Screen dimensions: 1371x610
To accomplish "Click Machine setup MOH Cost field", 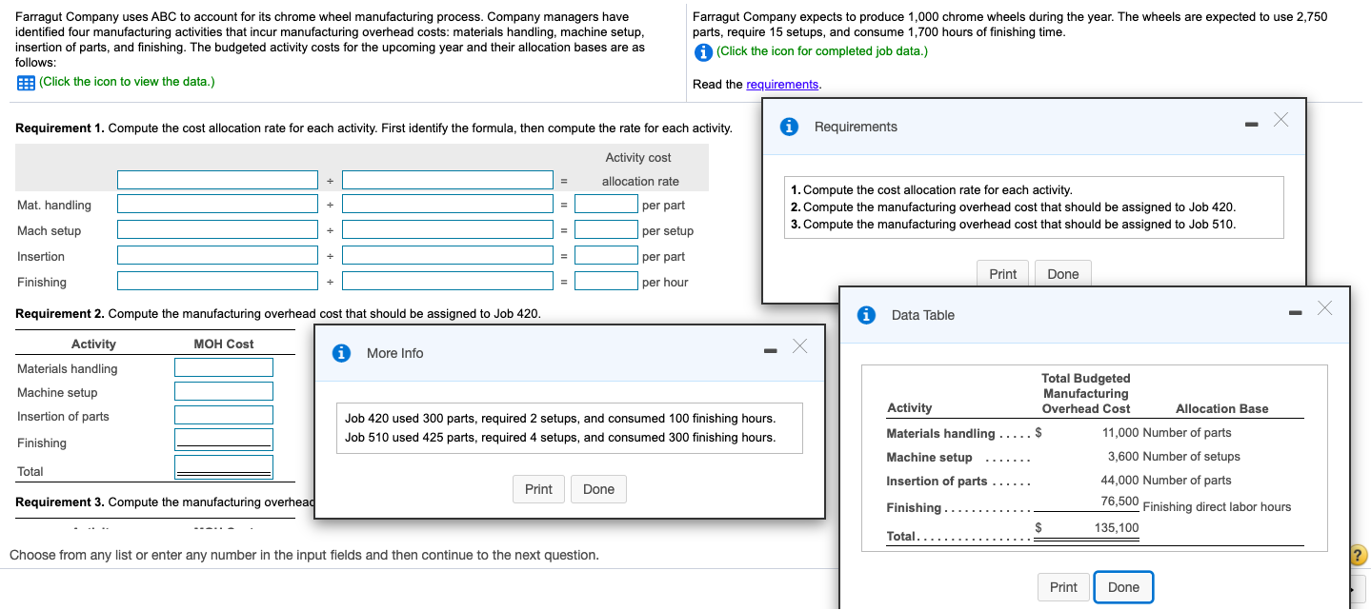I will point(224,391).
